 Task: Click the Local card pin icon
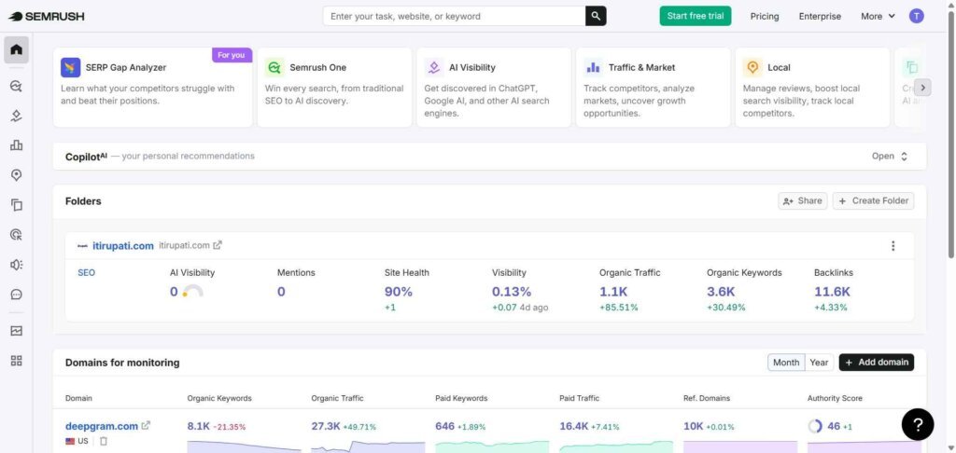tap(752, 68)
